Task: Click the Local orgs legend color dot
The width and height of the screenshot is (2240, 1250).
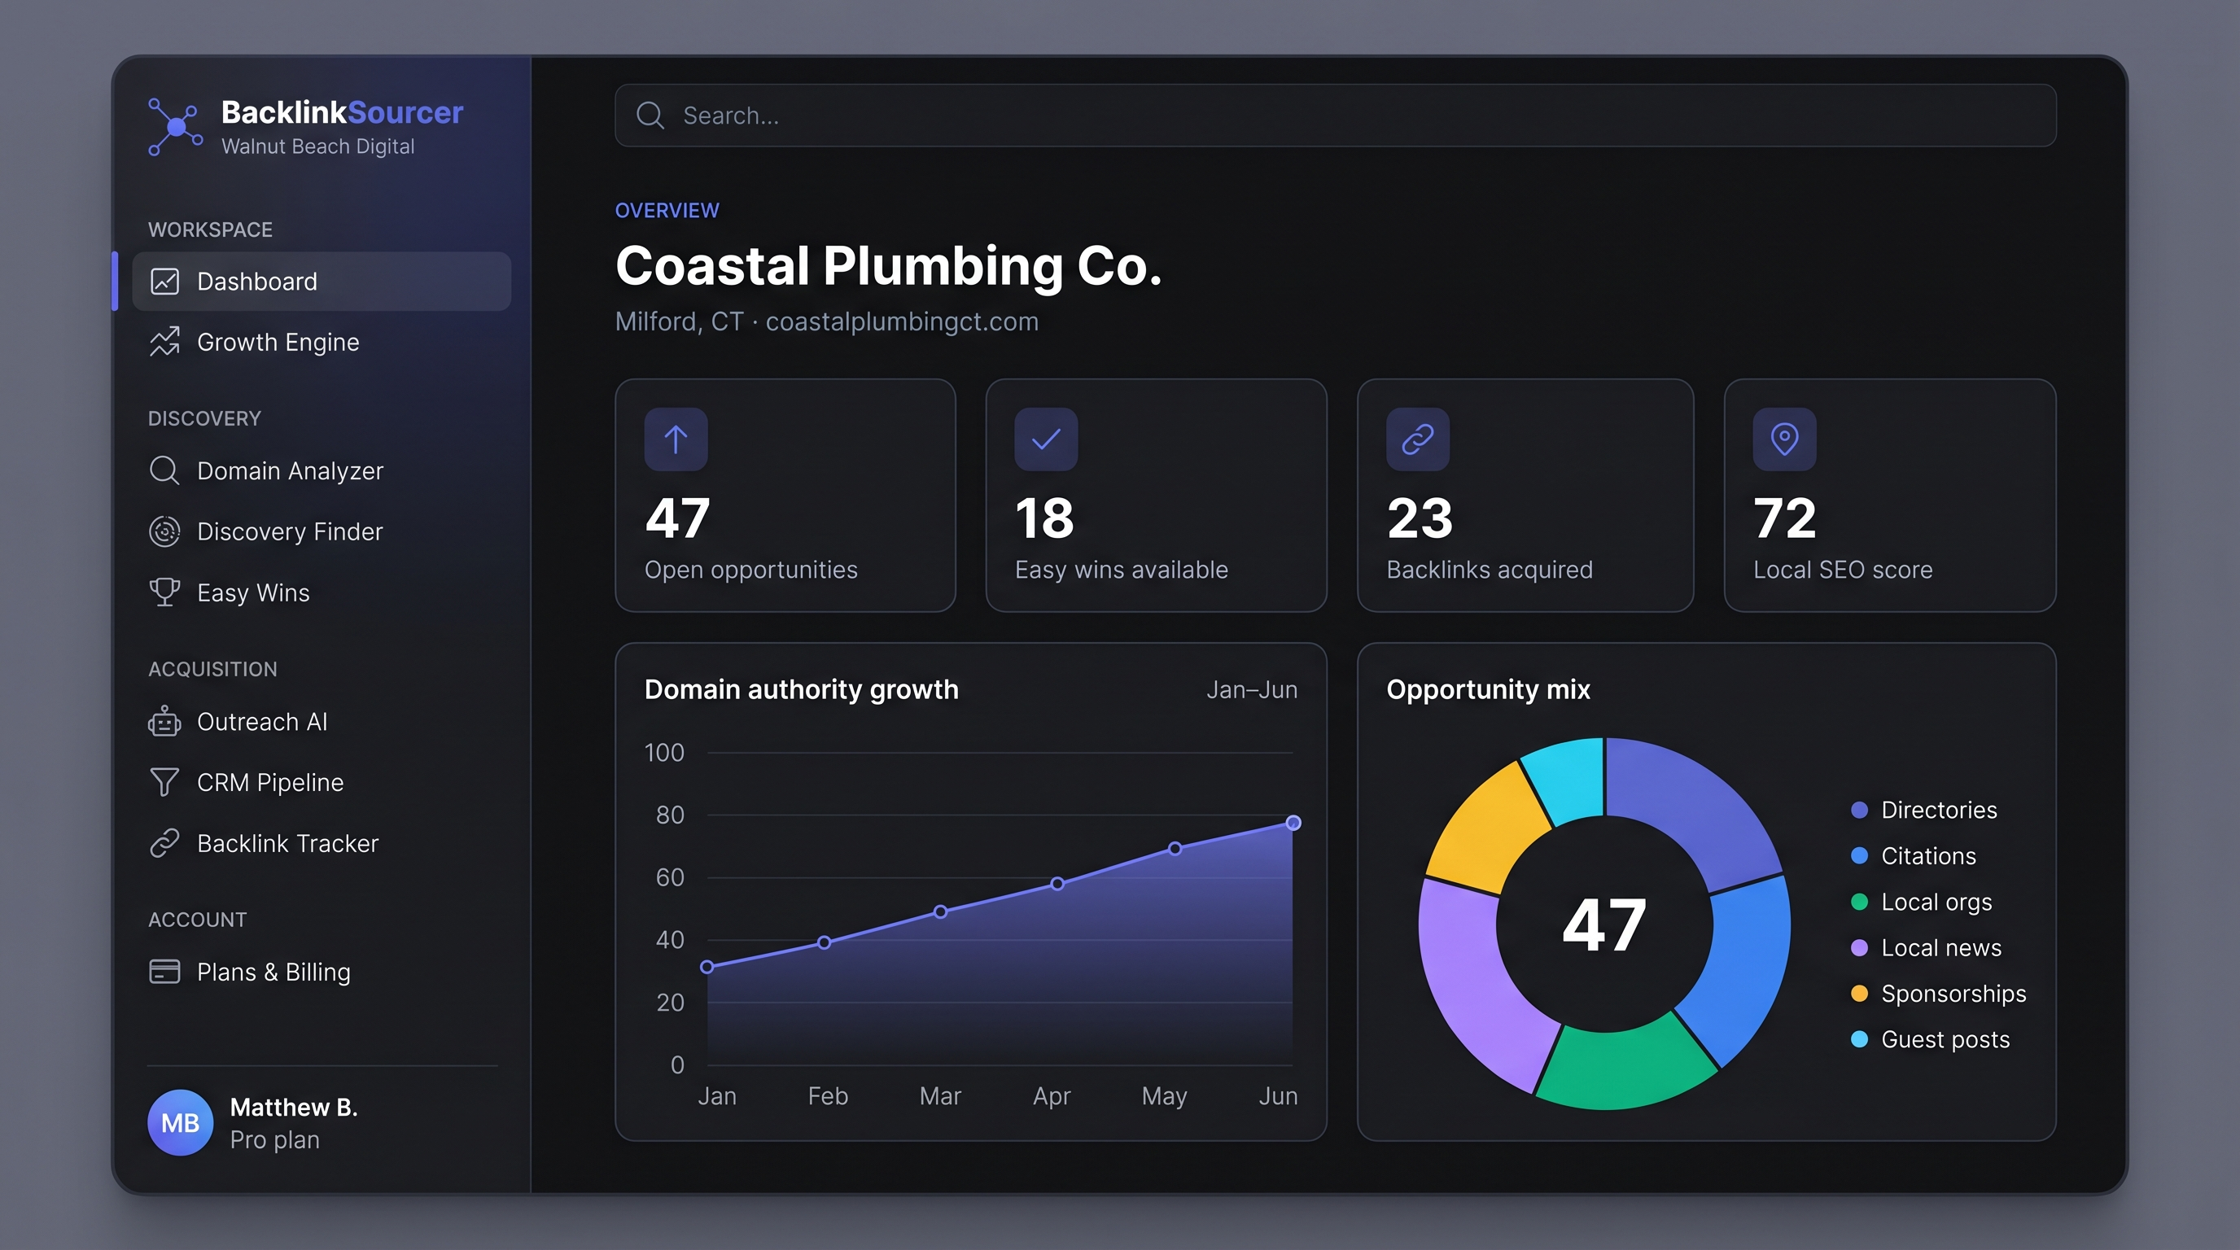Action: coord(1859,902)
